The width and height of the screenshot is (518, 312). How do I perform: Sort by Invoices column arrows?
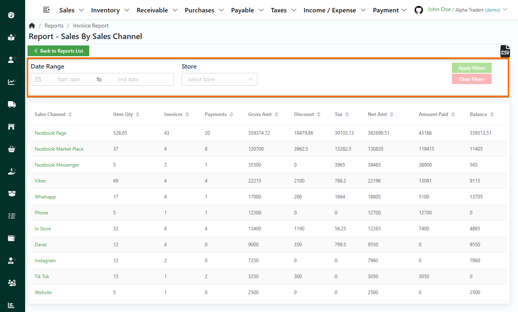tap(187, 114)
